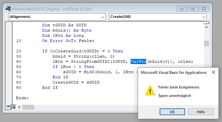222x122 pixels.
Task: Click the VBA module icon in title bar
Action: click(x=8, y=9)
